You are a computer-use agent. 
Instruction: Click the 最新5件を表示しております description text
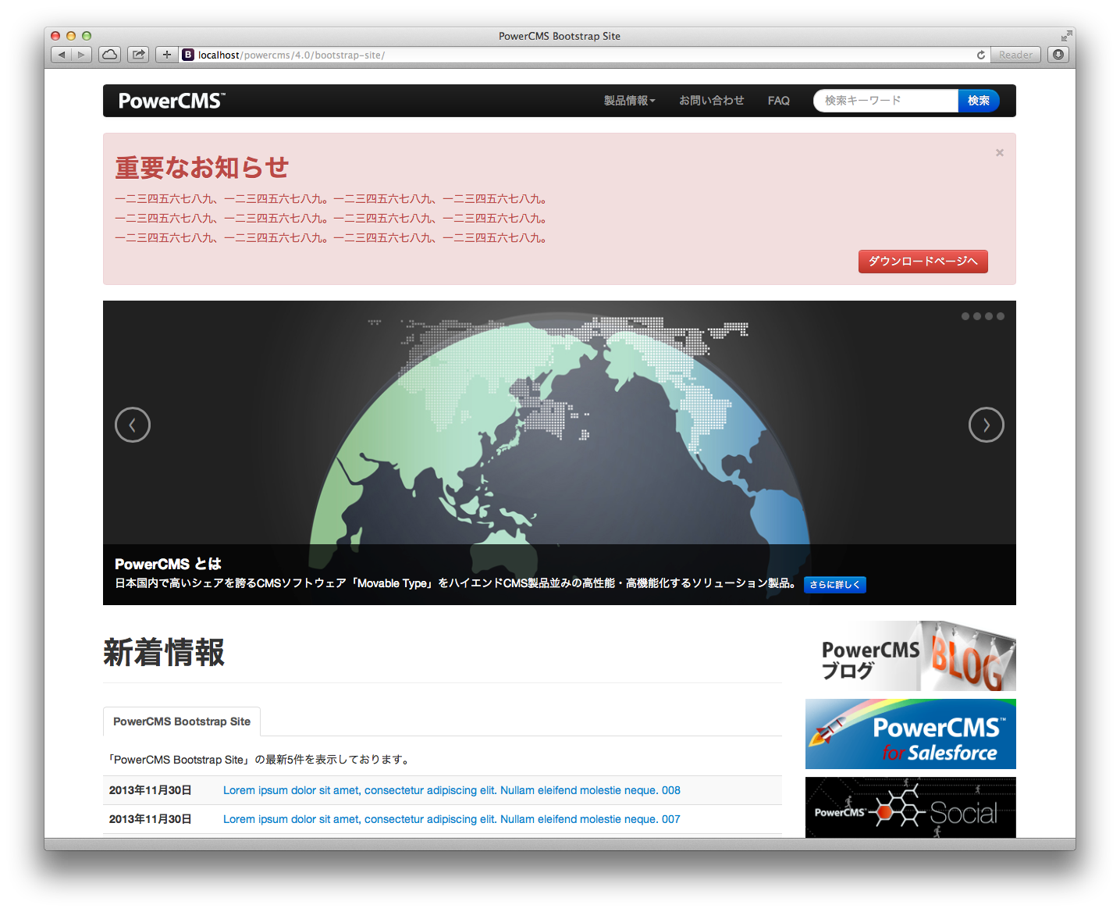pyautogui.click(x=260, y=760)
